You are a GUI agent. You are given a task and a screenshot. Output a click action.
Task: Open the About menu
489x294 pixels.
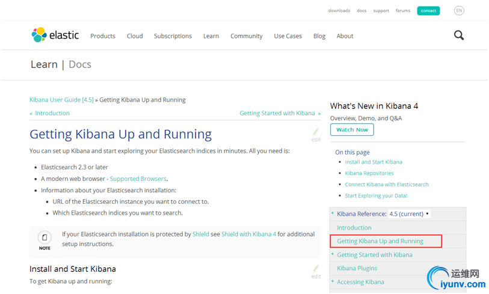point(345,36)
